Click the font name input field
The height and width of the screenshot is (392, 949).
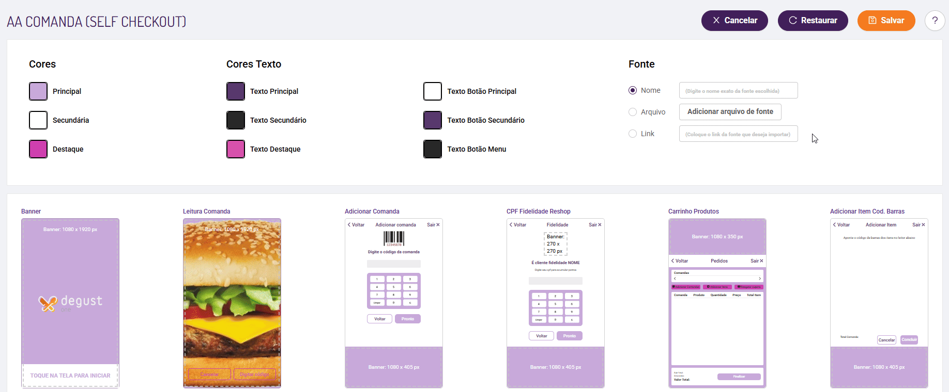pyautogui.click(x=738, y=90)
